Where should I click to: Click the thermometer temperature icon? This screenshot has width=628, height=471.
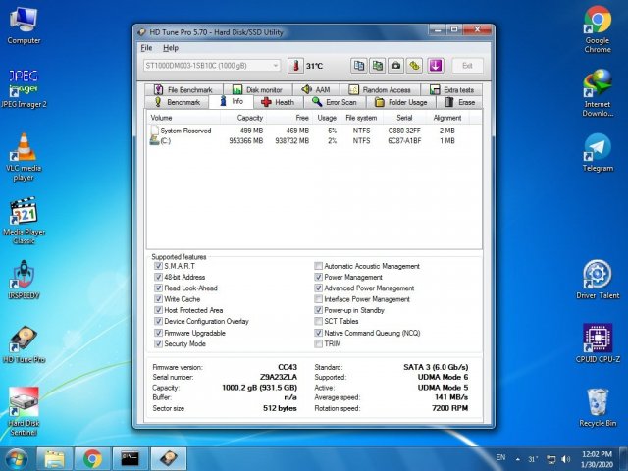tap(295, 66)
